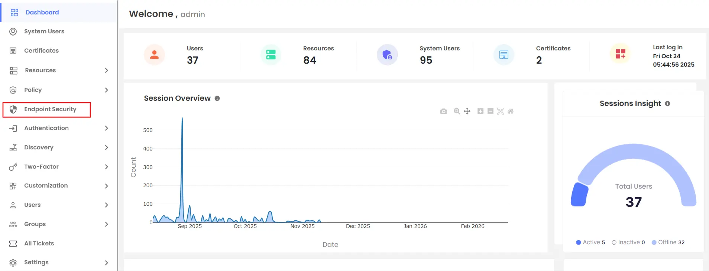This screenshot has height=271, width=709.
Task: Click the dark blue gauge segment
Action: (x=580, y=195)
